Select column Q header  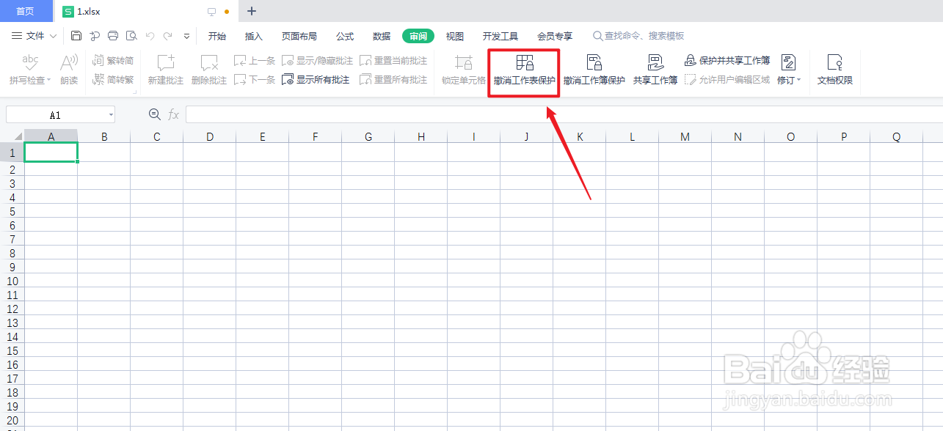click(897, 136)
